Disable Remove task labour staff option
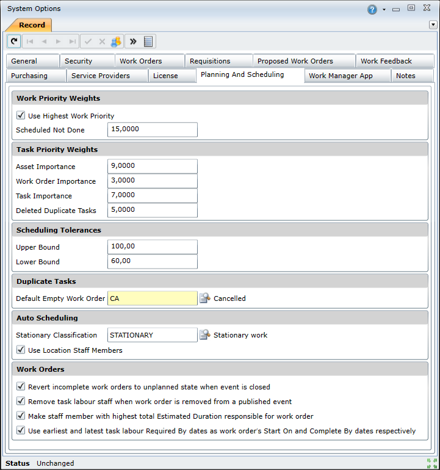Image resolution: width=440 pixels, height=470 pixels. (x=21, y=401)
